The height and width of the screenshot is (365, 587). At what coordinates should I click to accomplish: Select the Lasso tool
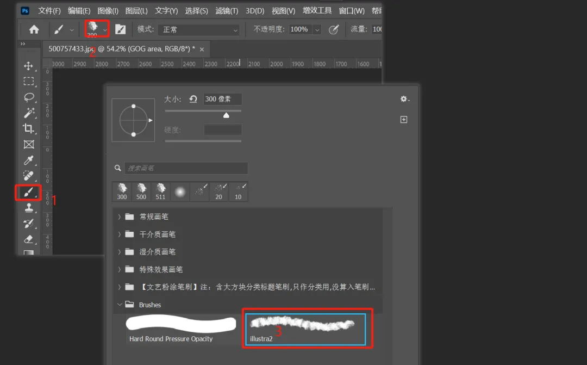pos(29,97)
